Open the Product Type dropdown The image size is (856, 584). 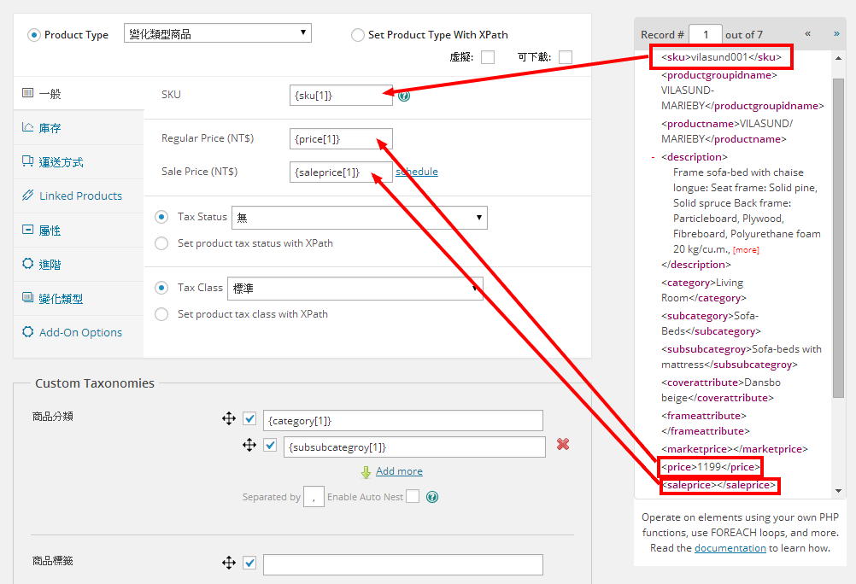tap(217, 33)
